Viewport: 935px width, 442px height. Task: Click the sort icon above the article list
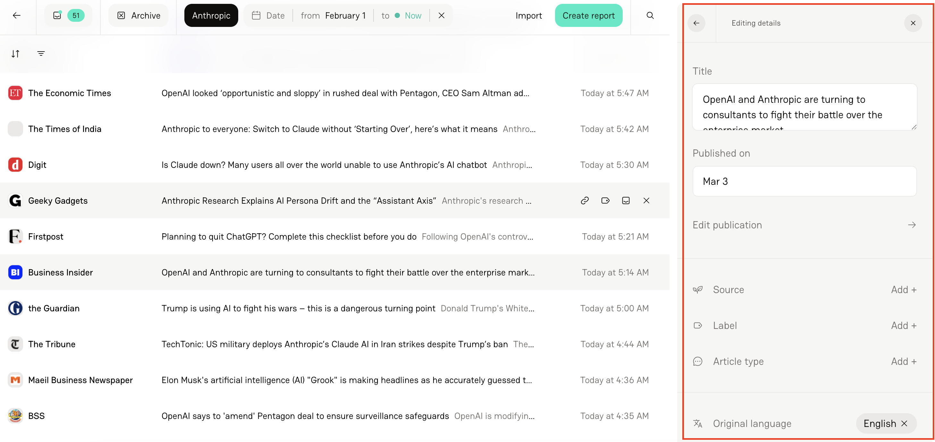(15, 53)
